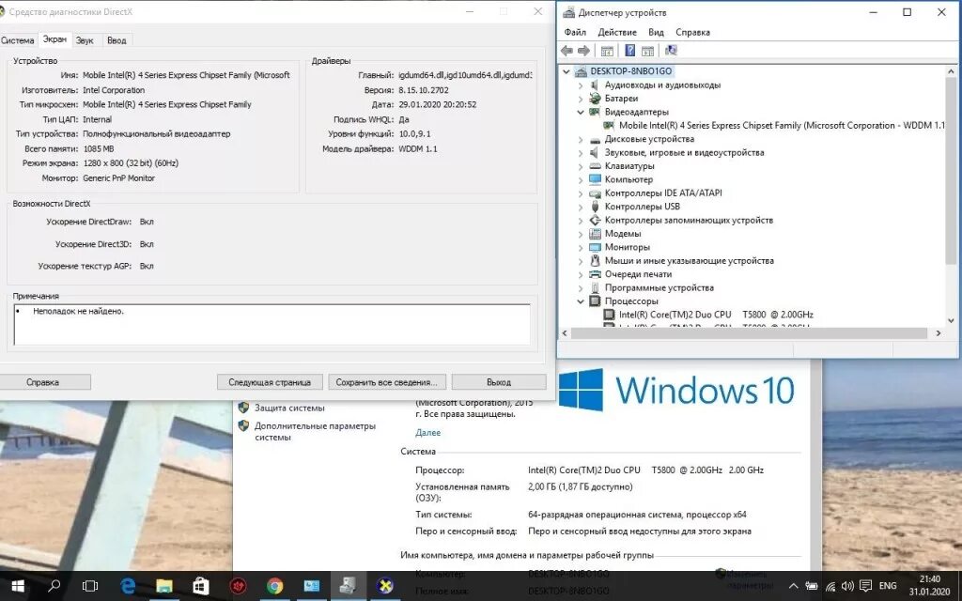Click the Forward arrow in Device Manager toolbar
Viewport: 962px width, 601px height.
pos(584,51)
